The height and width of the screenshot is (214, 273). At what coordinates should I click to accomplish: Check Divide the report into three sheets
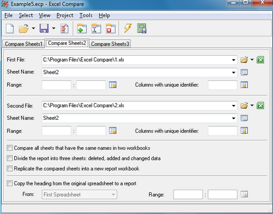click(x=10, y=158)
